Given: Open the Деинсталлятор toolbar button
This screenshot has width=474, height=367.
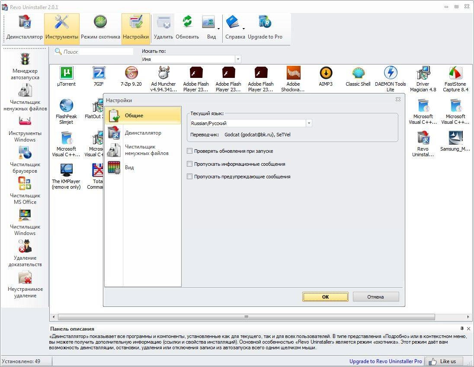Looking at the screenshot, I should coord(25,29).
